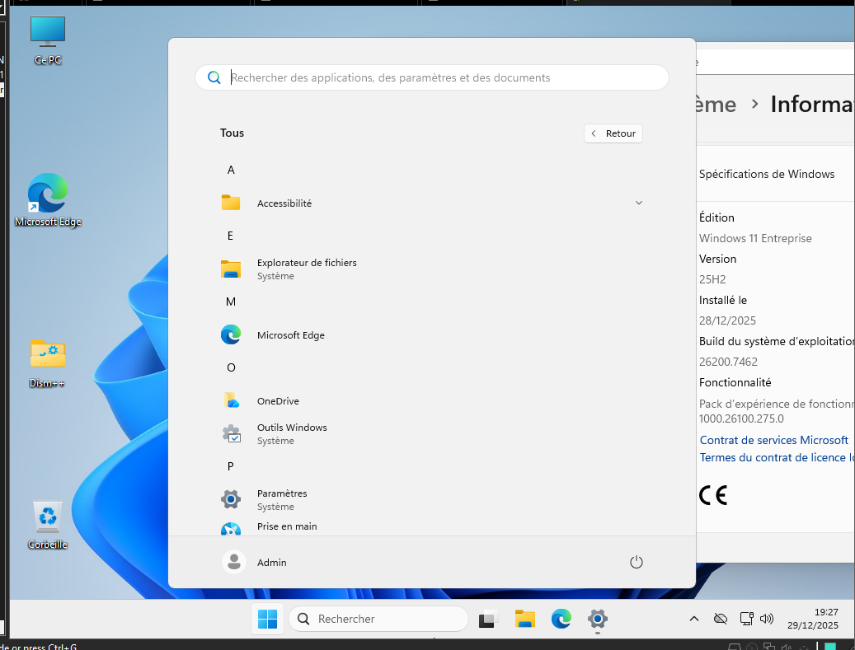
Task: Click the Admin user avatar
Action: point(234,562)
